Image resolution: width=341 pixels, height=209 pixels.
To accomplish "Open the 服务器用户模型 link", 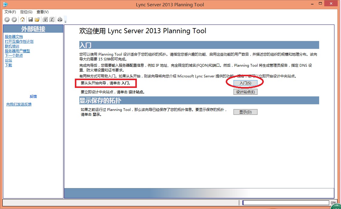I will pyautogui.click(x=17, y=51).
